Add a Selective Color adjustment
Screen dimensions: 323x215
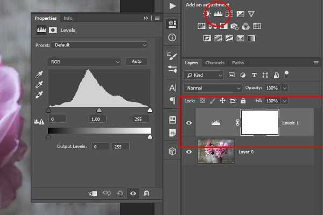pos(241,39)
